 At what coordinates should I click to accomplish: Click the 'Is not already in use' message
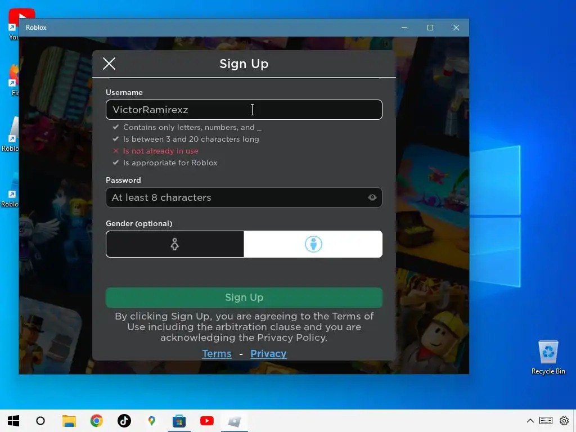coord(160,151)
